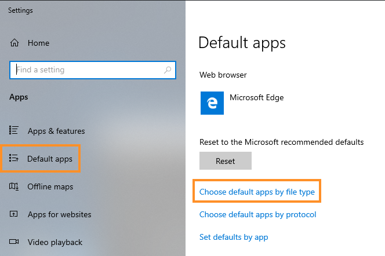Go to Offline maps settings
The height and width of the screenshot is (256, 385).
tap(50, 186)
